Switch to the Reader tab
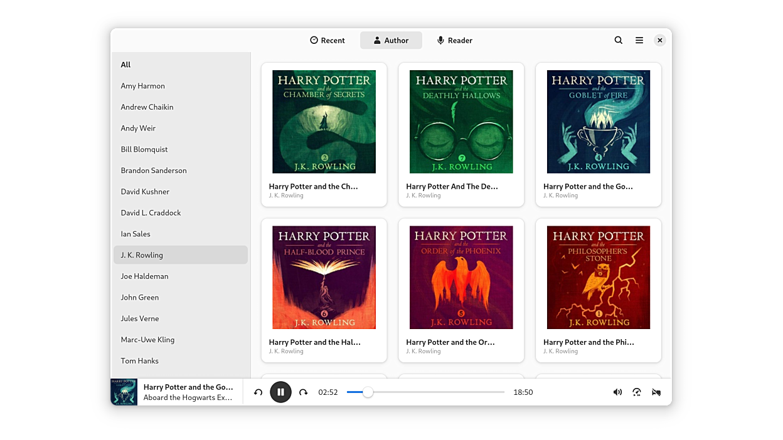The width and height of the screenshot is (783, 440). coord(455,40)
